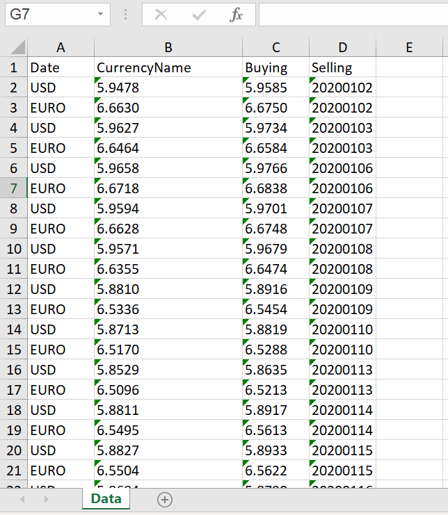Select column B header
Viewport: 448px width, 515px height.
(168, 47)
